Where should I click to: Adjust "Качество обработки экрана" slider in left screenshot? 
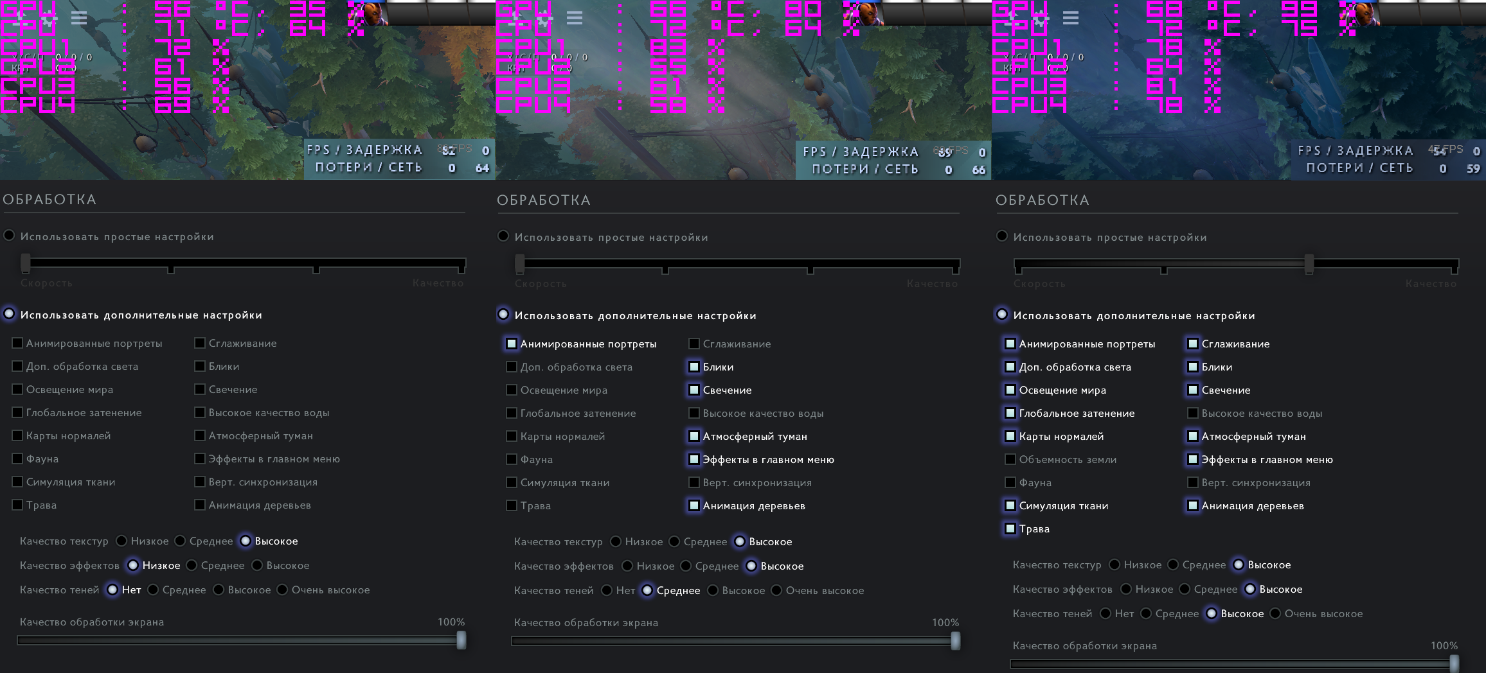click(x=241, y=640)
